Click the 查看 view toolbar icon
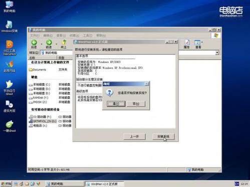 (x=197, y=44)
